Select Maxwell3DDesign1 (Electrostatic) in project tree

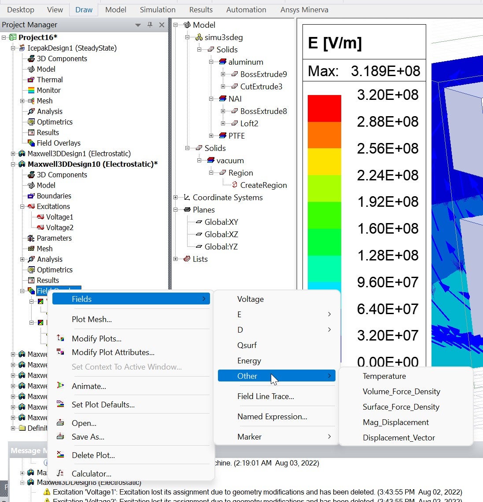pos(79,154)
